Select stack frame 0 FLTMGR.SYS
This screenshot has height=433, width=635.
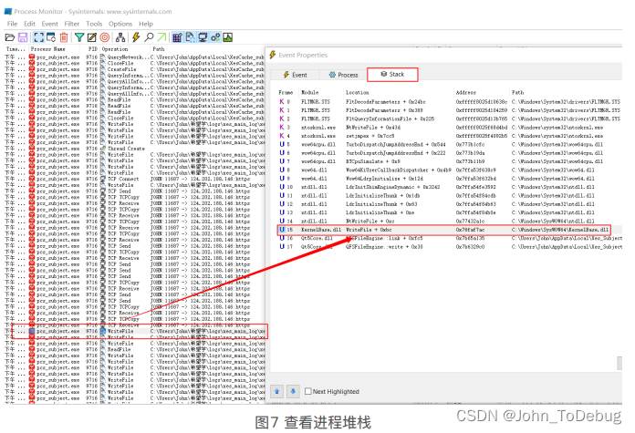450,101
